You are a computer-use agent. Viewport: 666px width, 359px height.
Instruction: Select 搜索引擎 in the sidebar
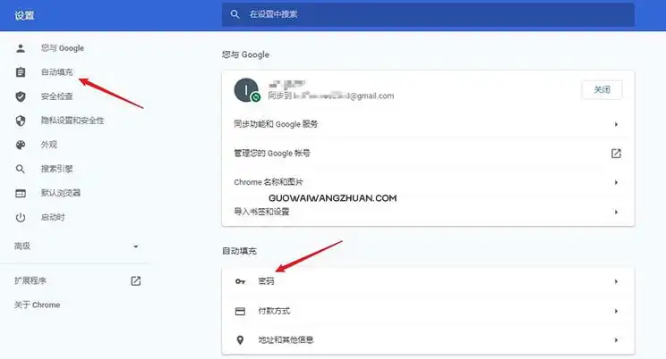57,169
